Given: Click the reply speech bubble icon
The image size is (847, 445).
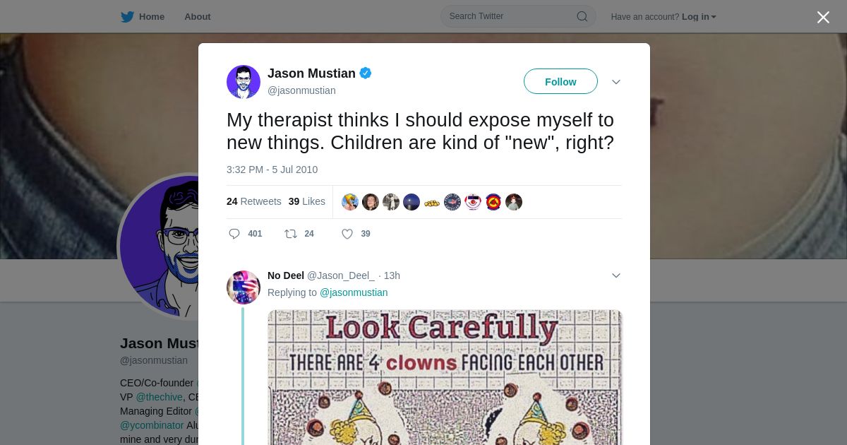Looking at the screenshot, I should pos(234,234).
